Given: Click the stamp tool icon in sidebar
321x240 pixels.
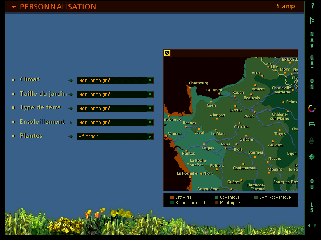Looking at the screenshot, I should pos(312,141).
